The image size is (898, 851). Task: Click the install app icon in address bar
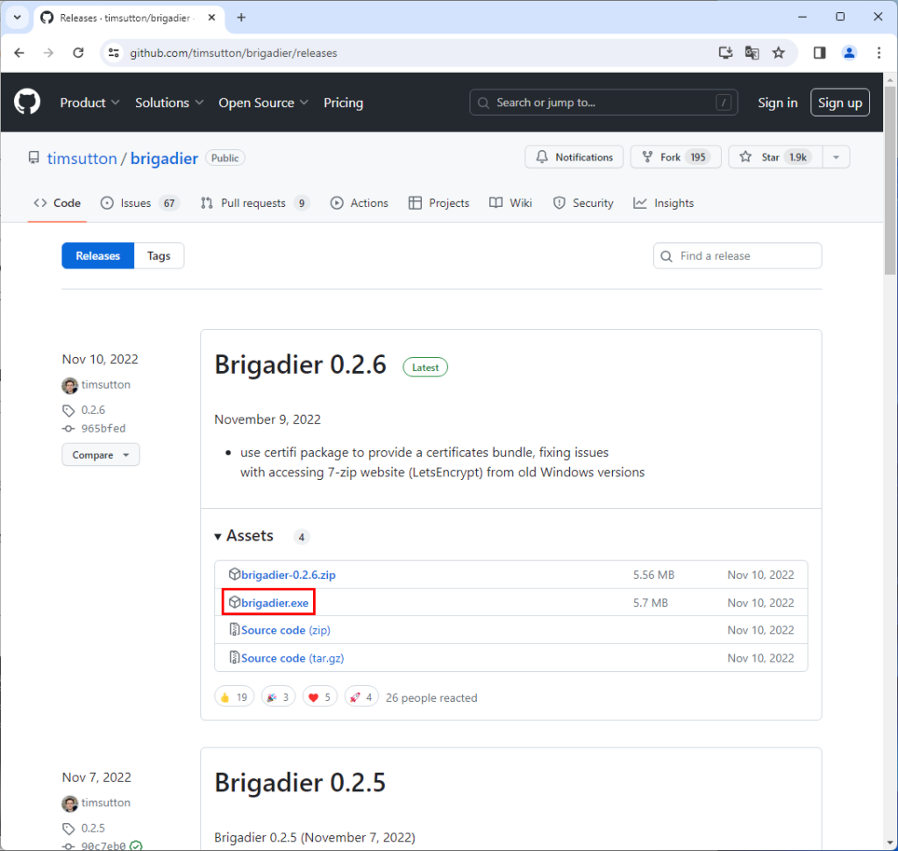pos(725,53)
